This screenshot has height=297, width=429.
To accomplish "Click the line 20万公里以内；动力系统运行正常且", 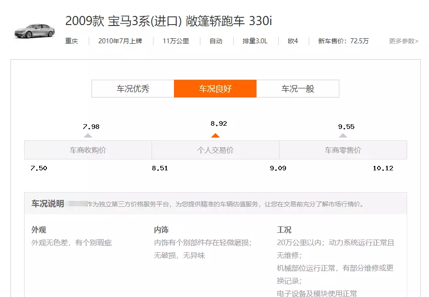I will pos(336,243).
